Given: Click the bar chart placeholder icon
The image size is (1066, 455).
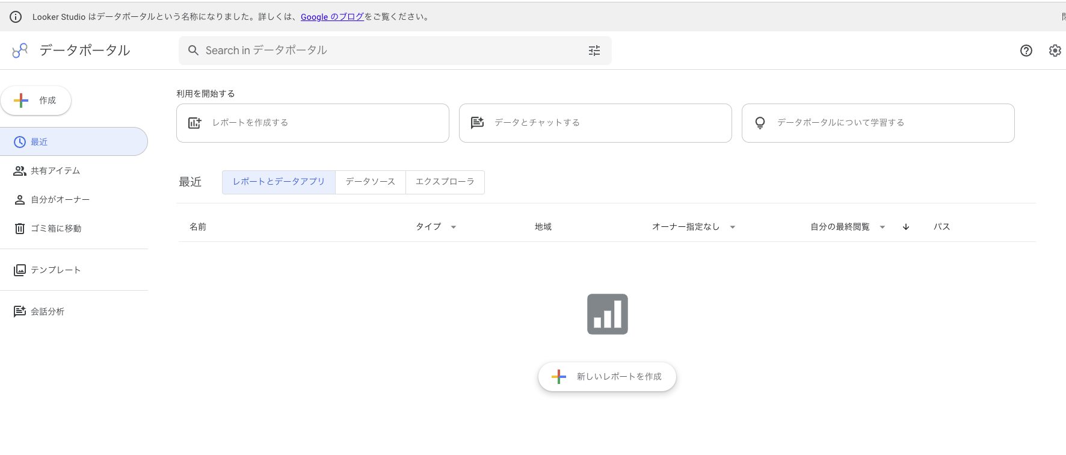Looking at the screenshot, I should pyautogui.click(x=608, y=314).
